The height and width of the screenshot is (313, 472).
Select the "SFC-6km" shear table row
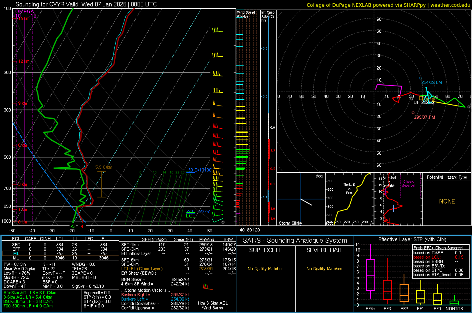pos(178,260)
